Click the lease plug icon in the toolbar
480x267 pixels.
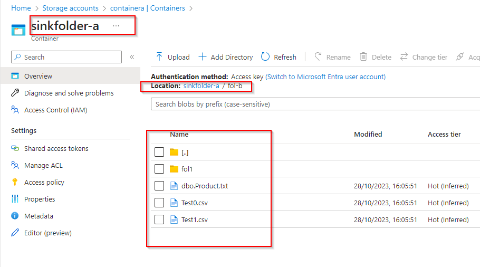460,56
